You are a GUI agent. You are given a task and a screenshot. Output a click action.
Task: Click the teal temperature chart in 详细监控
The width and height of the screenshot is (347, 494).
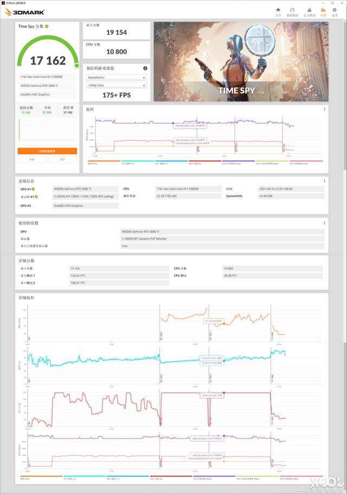[x=175, y=366]
